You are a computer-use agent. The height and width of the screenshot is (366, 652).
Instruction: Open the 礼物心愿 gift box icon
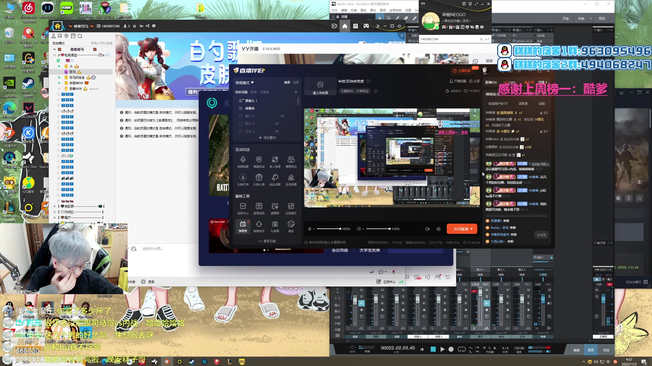pos(259,180)
